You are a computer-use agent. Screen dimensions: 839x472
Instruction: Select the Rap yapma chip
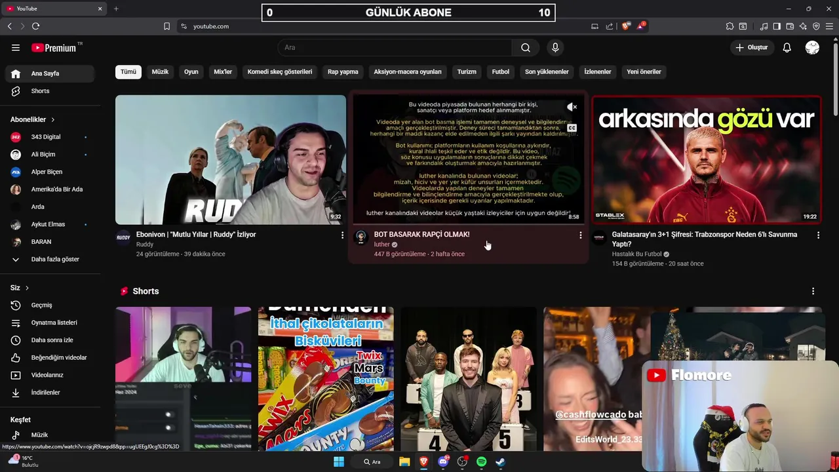pos(343,71)
